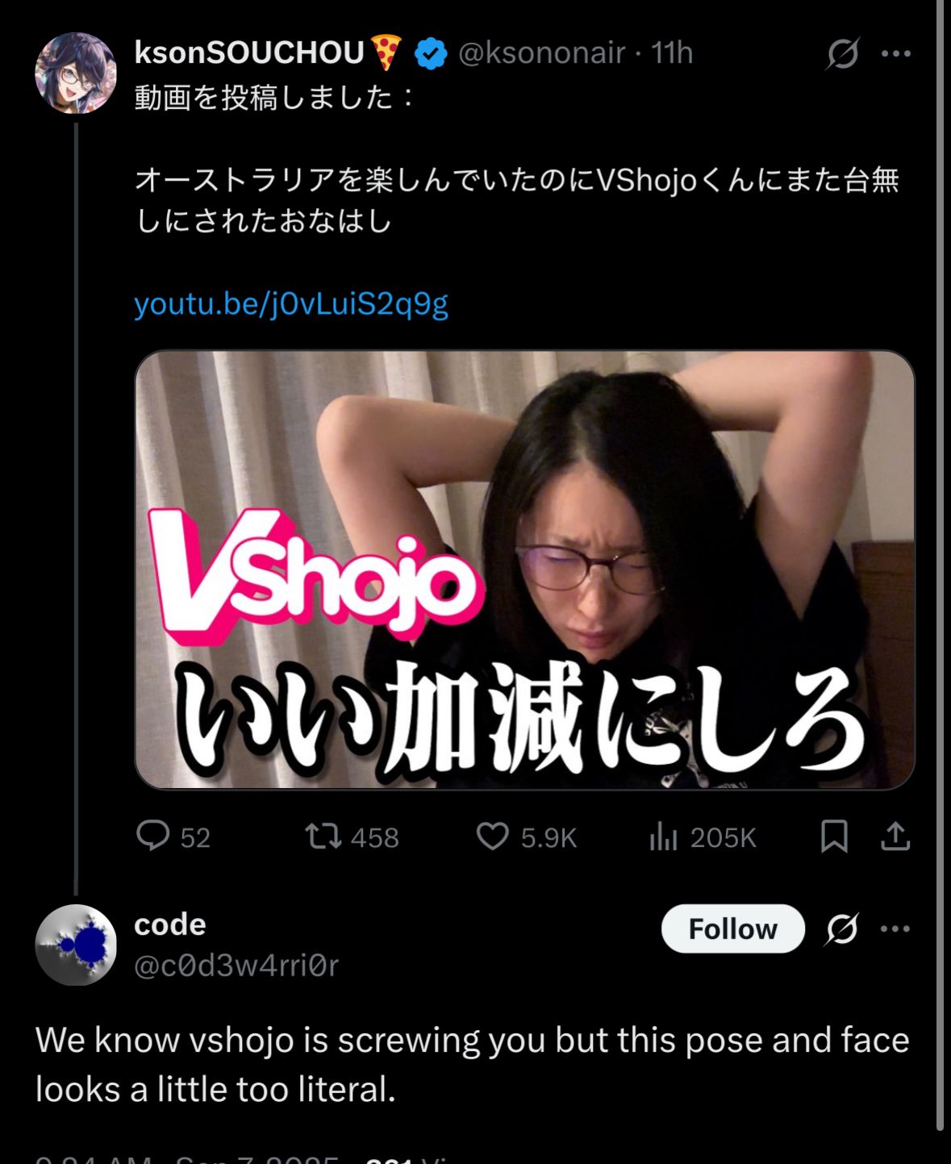Click the ksonSOUCHOU display name
The width and height of the screenshot is (951, 1164).
pos(249,52)
